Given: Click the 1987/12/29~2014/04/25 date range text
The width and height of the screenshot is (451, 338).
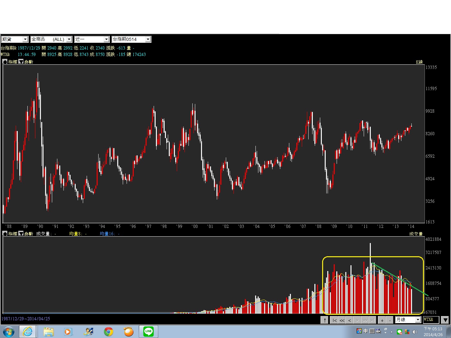Looking at the screenshot, I should point(26,319).
